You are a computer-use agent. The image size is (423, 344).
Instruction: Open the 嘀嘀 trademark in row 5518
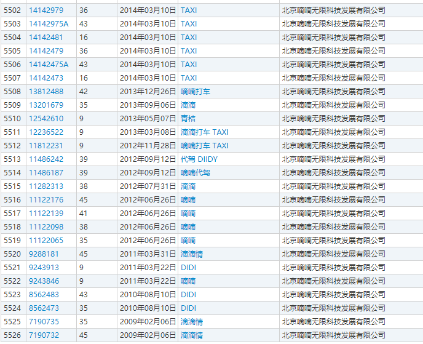pyautogui.click(x=188, y=227)
